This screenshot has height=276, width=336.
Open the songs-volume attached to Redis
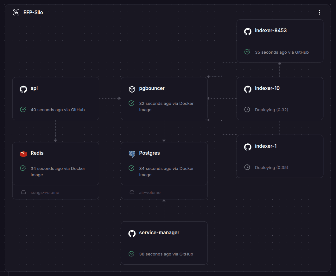[x=44, y=192]
